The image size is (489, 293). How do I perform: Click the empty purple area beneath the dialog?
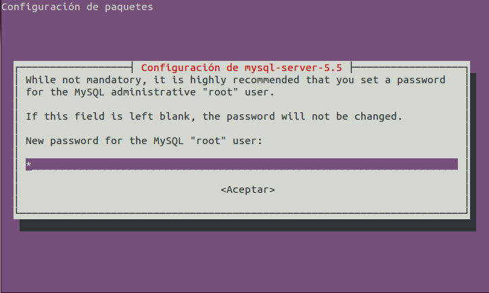tap(243, 264)
